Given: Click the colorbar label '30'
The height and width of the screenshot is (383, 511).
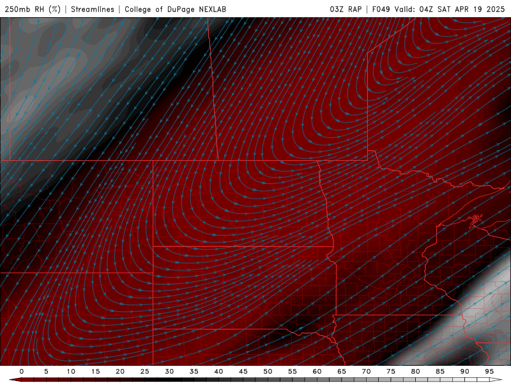Looking at the screenshot, I should pyautogui.click(x=169, y=372).
